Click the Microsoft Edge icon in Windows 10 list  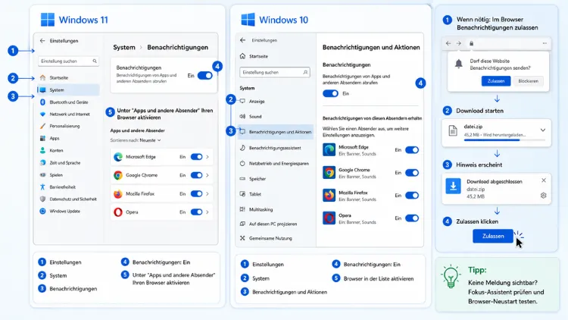point(329,150)
